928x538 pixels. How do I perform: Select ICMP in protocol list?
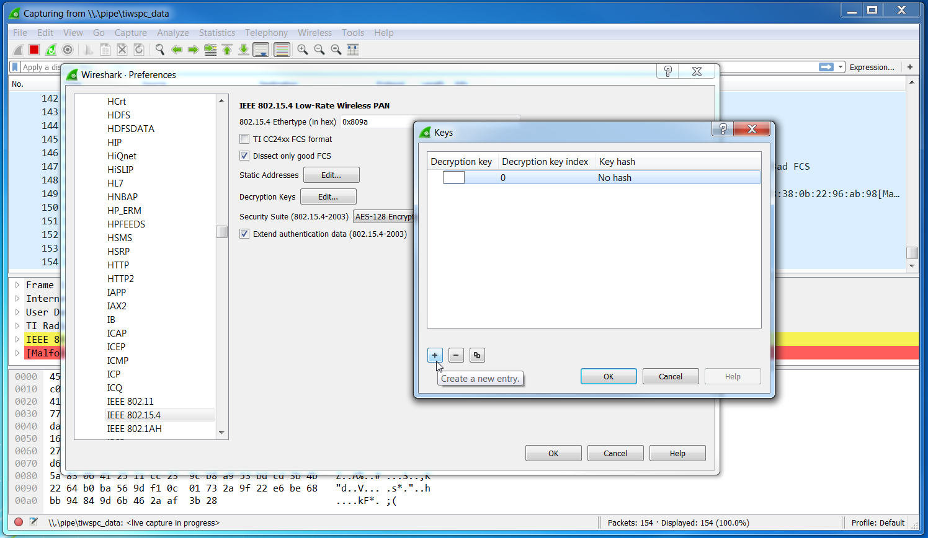click(x=118, y=361)
